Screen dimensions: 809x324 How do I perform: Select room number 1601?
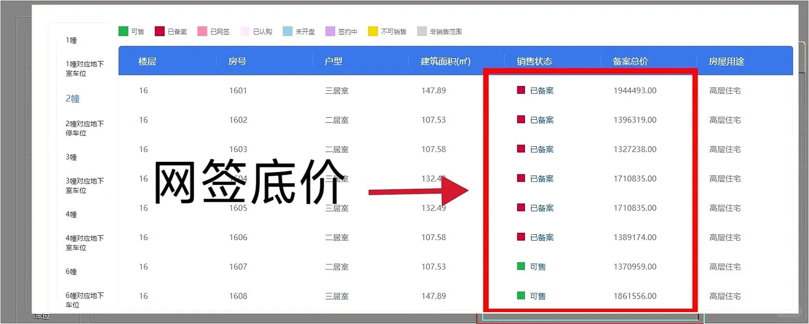(238, 91)
